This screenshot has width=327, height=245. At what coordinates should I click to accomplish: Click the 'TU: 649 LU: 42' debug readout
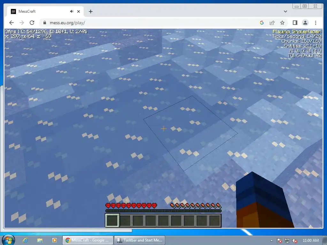(x=305, y=56)
